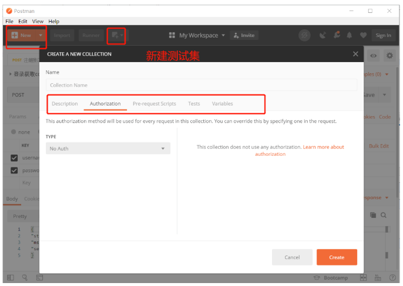Expand the Examples (0) dropdown
This screenshot has height=286, width=403.
pos(387,74)
